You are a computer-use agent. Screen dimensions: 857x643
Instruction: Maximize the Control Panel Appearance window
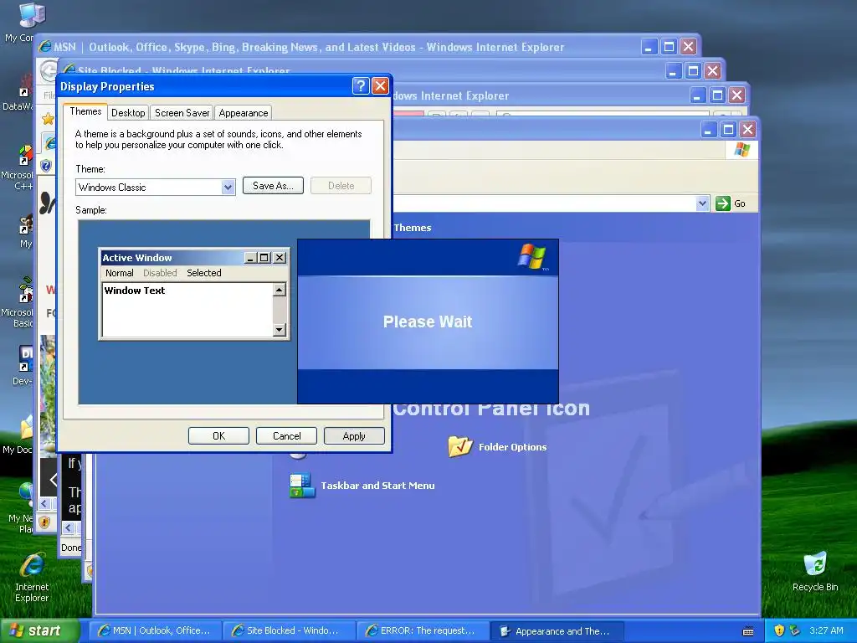728,130
